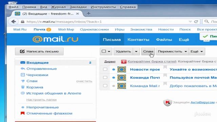Click the browser back arrow button

pos(14,22)
